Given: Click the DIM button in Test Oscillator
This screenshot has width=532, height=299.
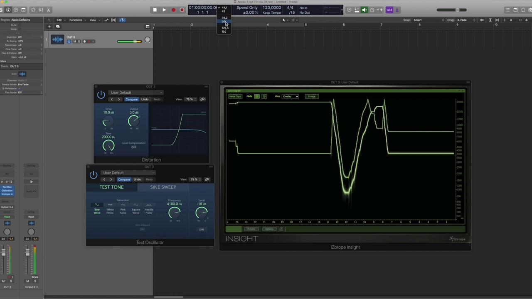Looking at the screenshot, I should pos(202,229).
